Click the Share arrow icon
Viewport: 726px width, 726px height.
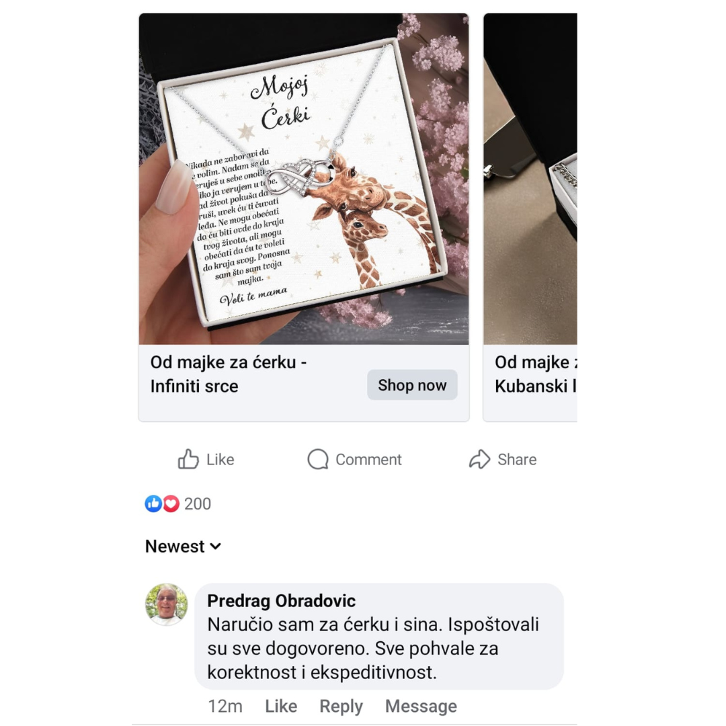coord(479,459)
